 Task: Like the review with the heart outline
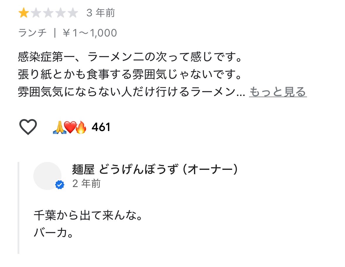point(28,127)
